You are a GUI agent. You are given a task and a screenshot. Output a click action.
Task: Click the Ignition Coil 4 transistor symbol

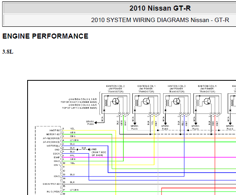(207, 101)
